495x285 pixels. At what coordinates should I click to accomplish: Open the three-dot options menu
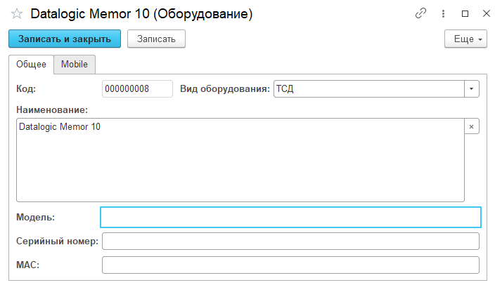[x=443, y=13]
